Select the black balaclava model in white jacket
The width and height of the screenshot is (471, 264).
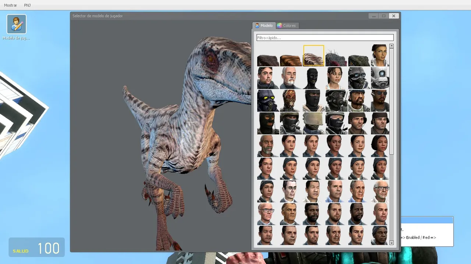click(x=314, y=101)
